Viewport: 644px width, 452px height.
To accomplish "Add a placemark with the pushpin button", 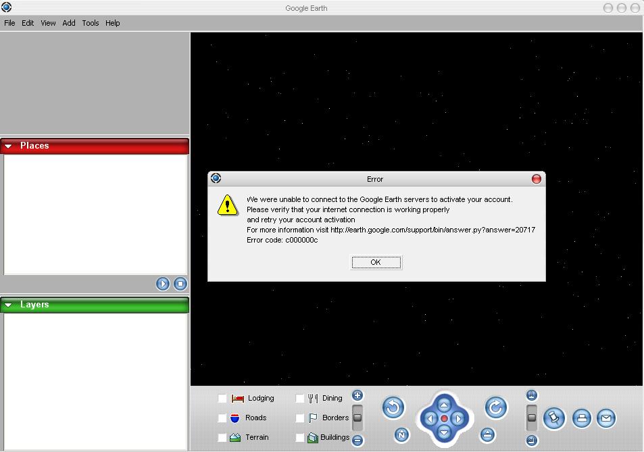I will pos(554,418).
